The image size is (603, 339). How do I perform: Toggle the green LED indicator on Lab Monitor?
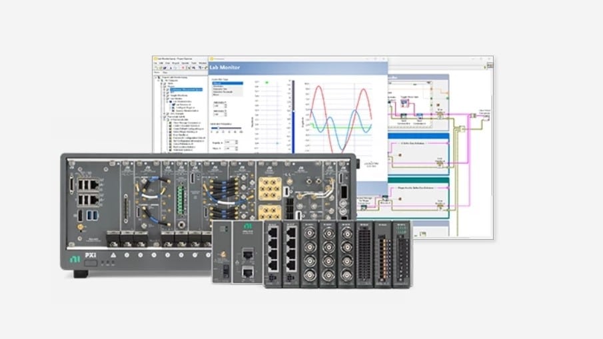(x=265, y=82)
